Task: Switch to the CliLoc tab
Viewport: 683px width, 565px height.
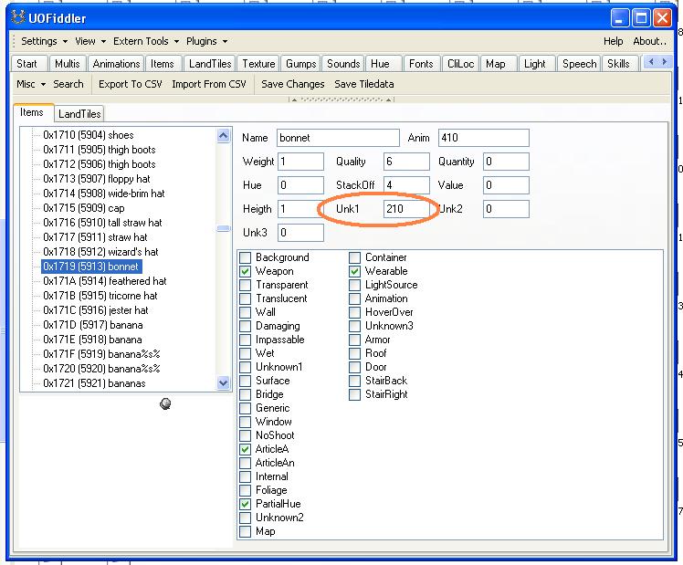Action: pos(460,64)
